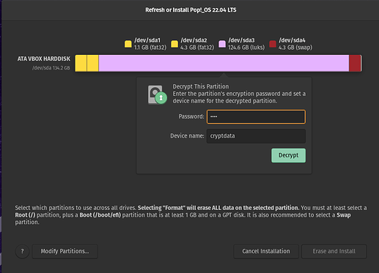Viewport: 379px width, 273px height.
Task: Focus the Password input field
Action: pos(256,116)
